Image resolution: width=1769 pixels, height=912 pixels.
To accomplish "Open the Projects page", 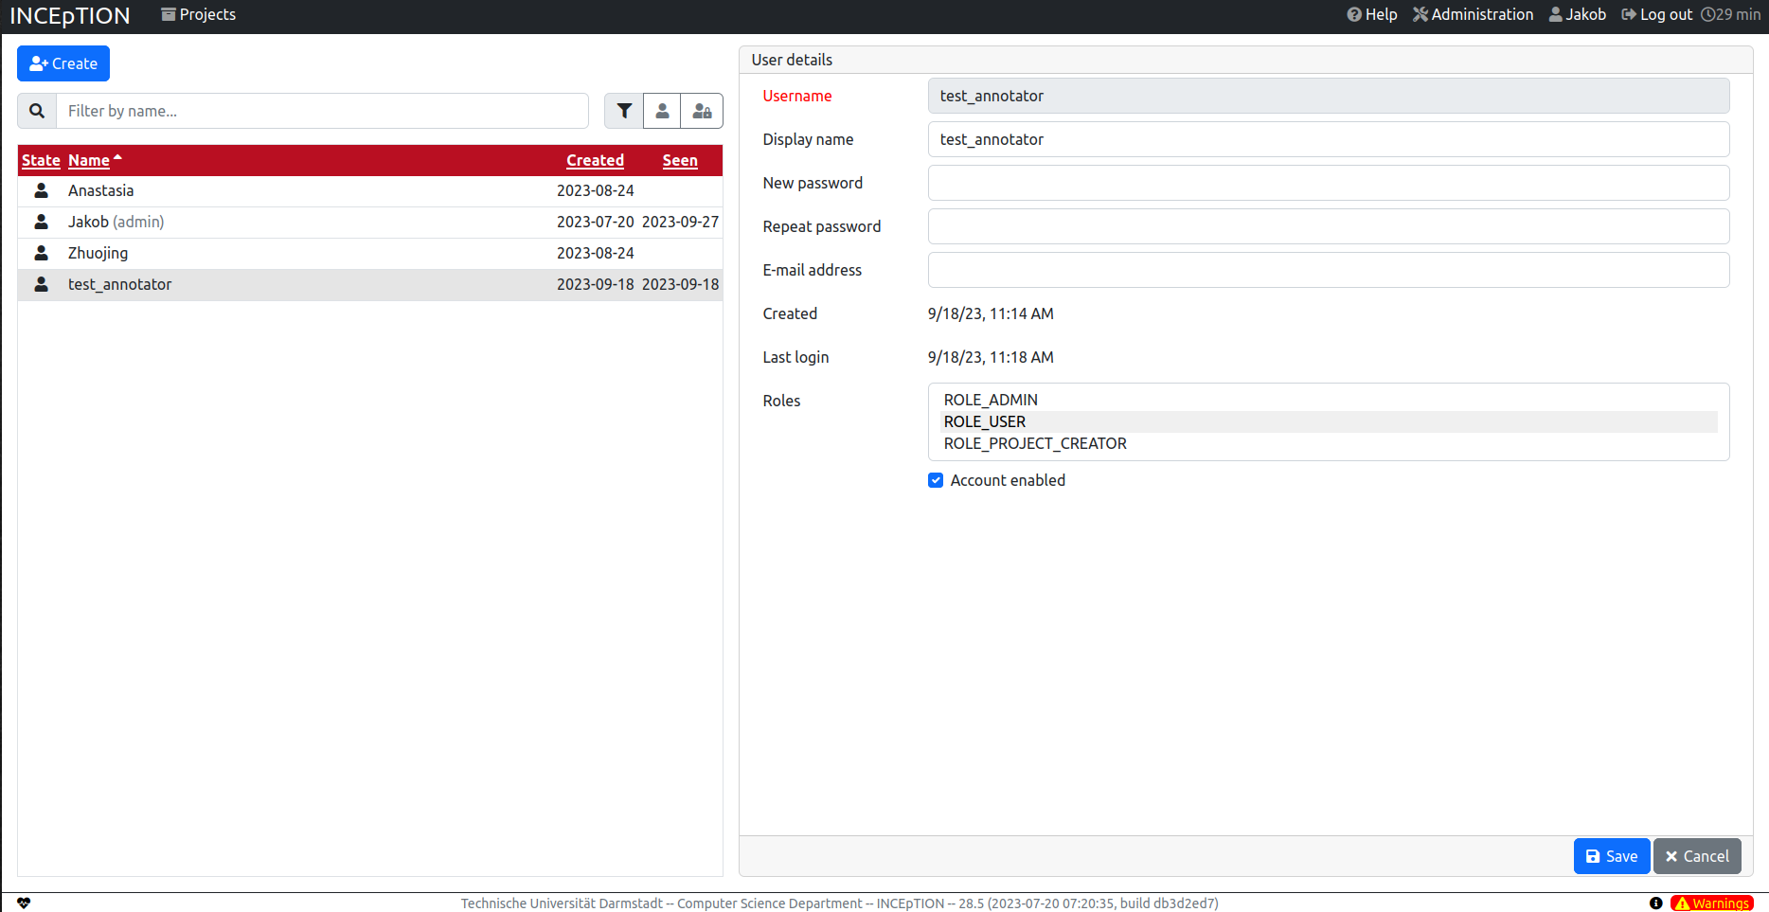I will pos(199,14).
